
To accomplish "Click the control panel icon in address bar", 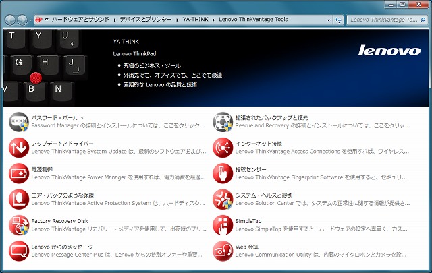I will point(39,20).
